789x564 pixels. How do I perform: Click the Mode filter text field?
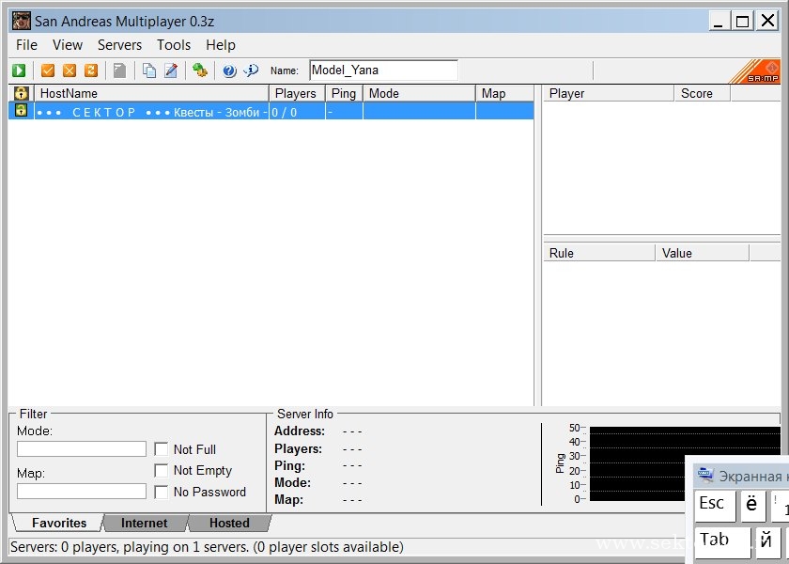(x=82, y=448)
